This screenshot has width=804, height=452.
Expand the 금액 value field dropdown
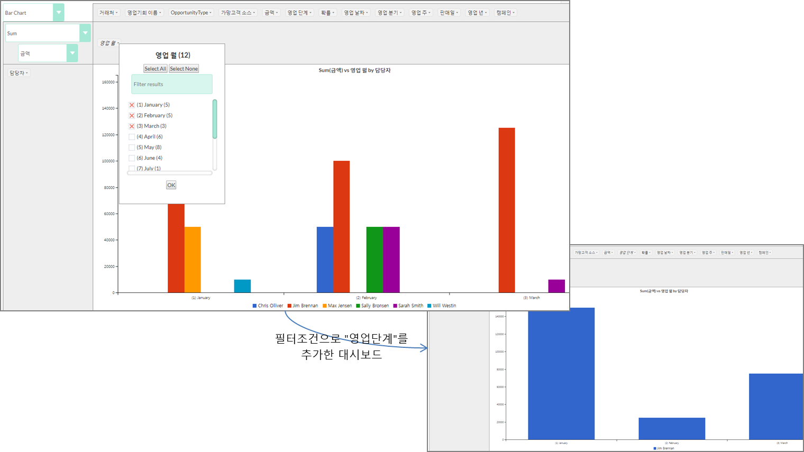point(72,53)
